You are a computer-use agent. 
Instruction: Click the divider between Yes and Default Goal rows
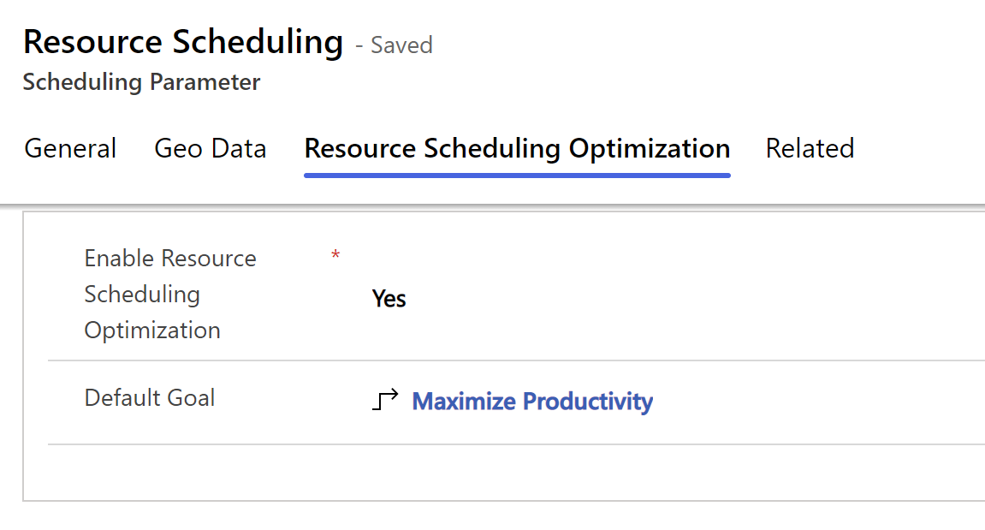pos(513,360)
